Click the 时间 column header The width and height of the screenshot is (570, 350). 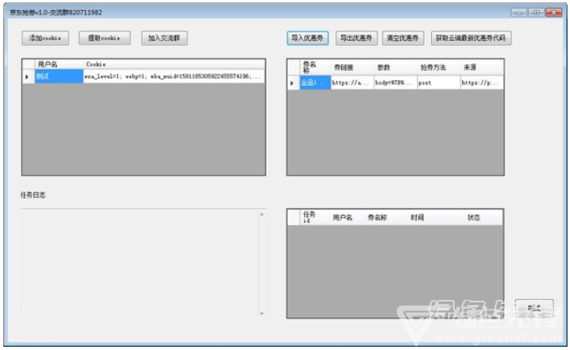(436, 217)
